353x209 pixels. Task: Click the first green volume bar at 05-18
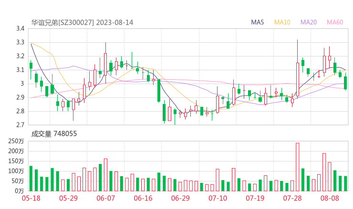pos(31,179)
